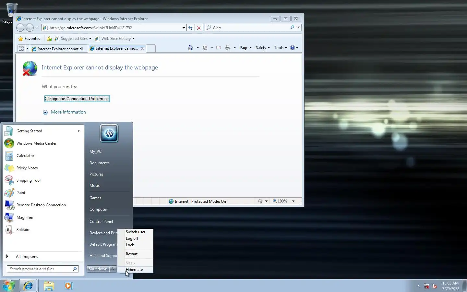This screenshot has width=467, height=292.
Task: Open Games from Start menu
Action: tap(95, 198)
